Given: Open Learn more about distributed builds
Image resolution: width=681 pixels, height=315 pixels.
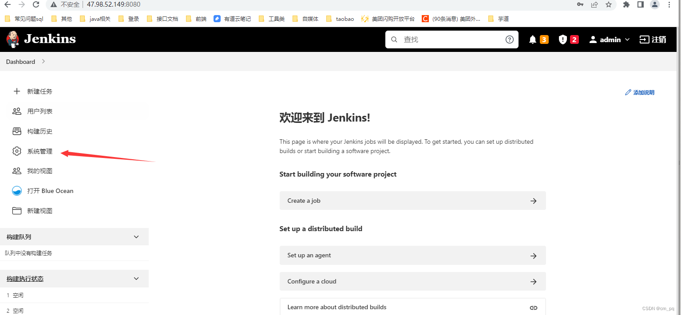Looking at the screenshot, I should click(412, 307).
